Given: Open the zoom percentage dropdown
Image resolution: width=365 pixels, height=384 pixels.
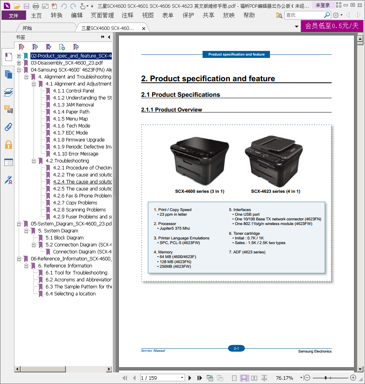Looking at the screenshot, I should click(x=301, y=378).
